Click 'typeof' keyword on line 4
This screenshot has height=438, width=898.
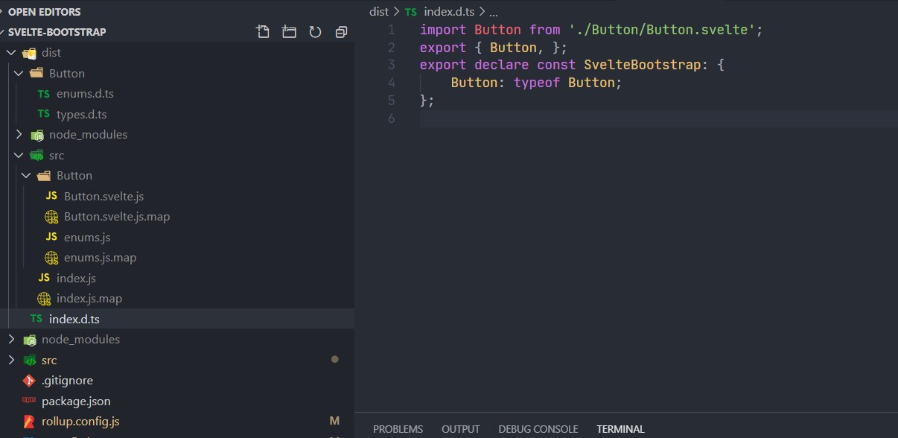coord(537,83)
